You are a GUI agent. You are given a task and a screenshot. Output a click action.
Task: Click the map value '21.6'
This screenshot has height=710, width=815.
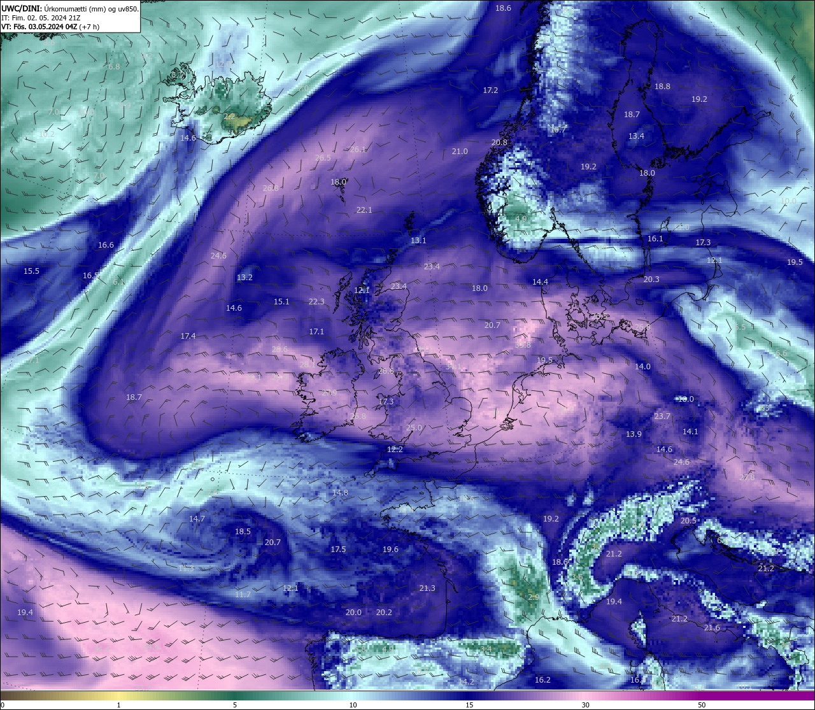[712, 627]
